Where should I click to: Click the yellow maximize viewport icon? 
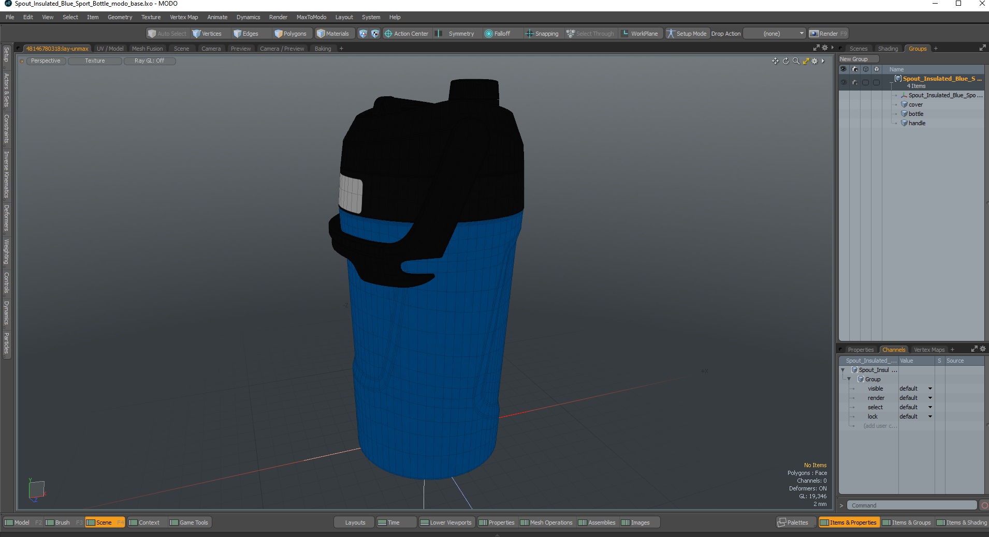(806, 61)
